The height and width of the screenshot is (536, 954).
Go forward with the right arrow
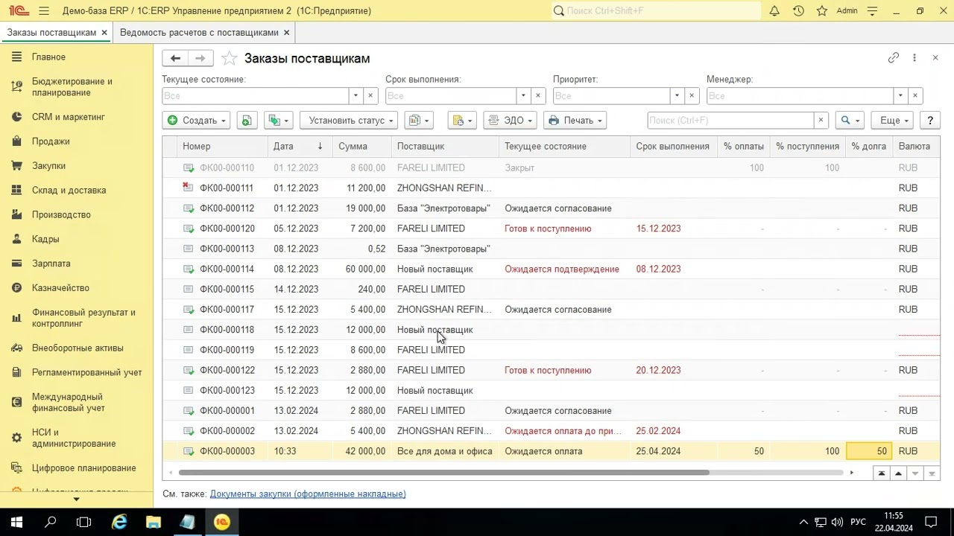point(200,58)
